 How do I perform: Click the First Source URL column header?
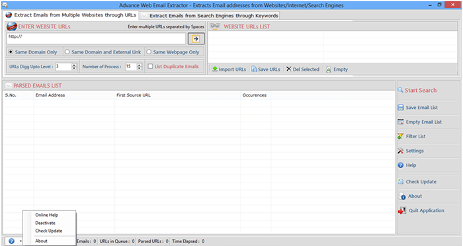pyautogui.click(x=177, y=95)
